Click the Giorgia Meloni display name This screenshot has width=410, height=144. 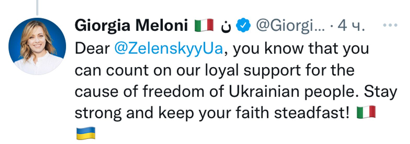tap(131, 25)
